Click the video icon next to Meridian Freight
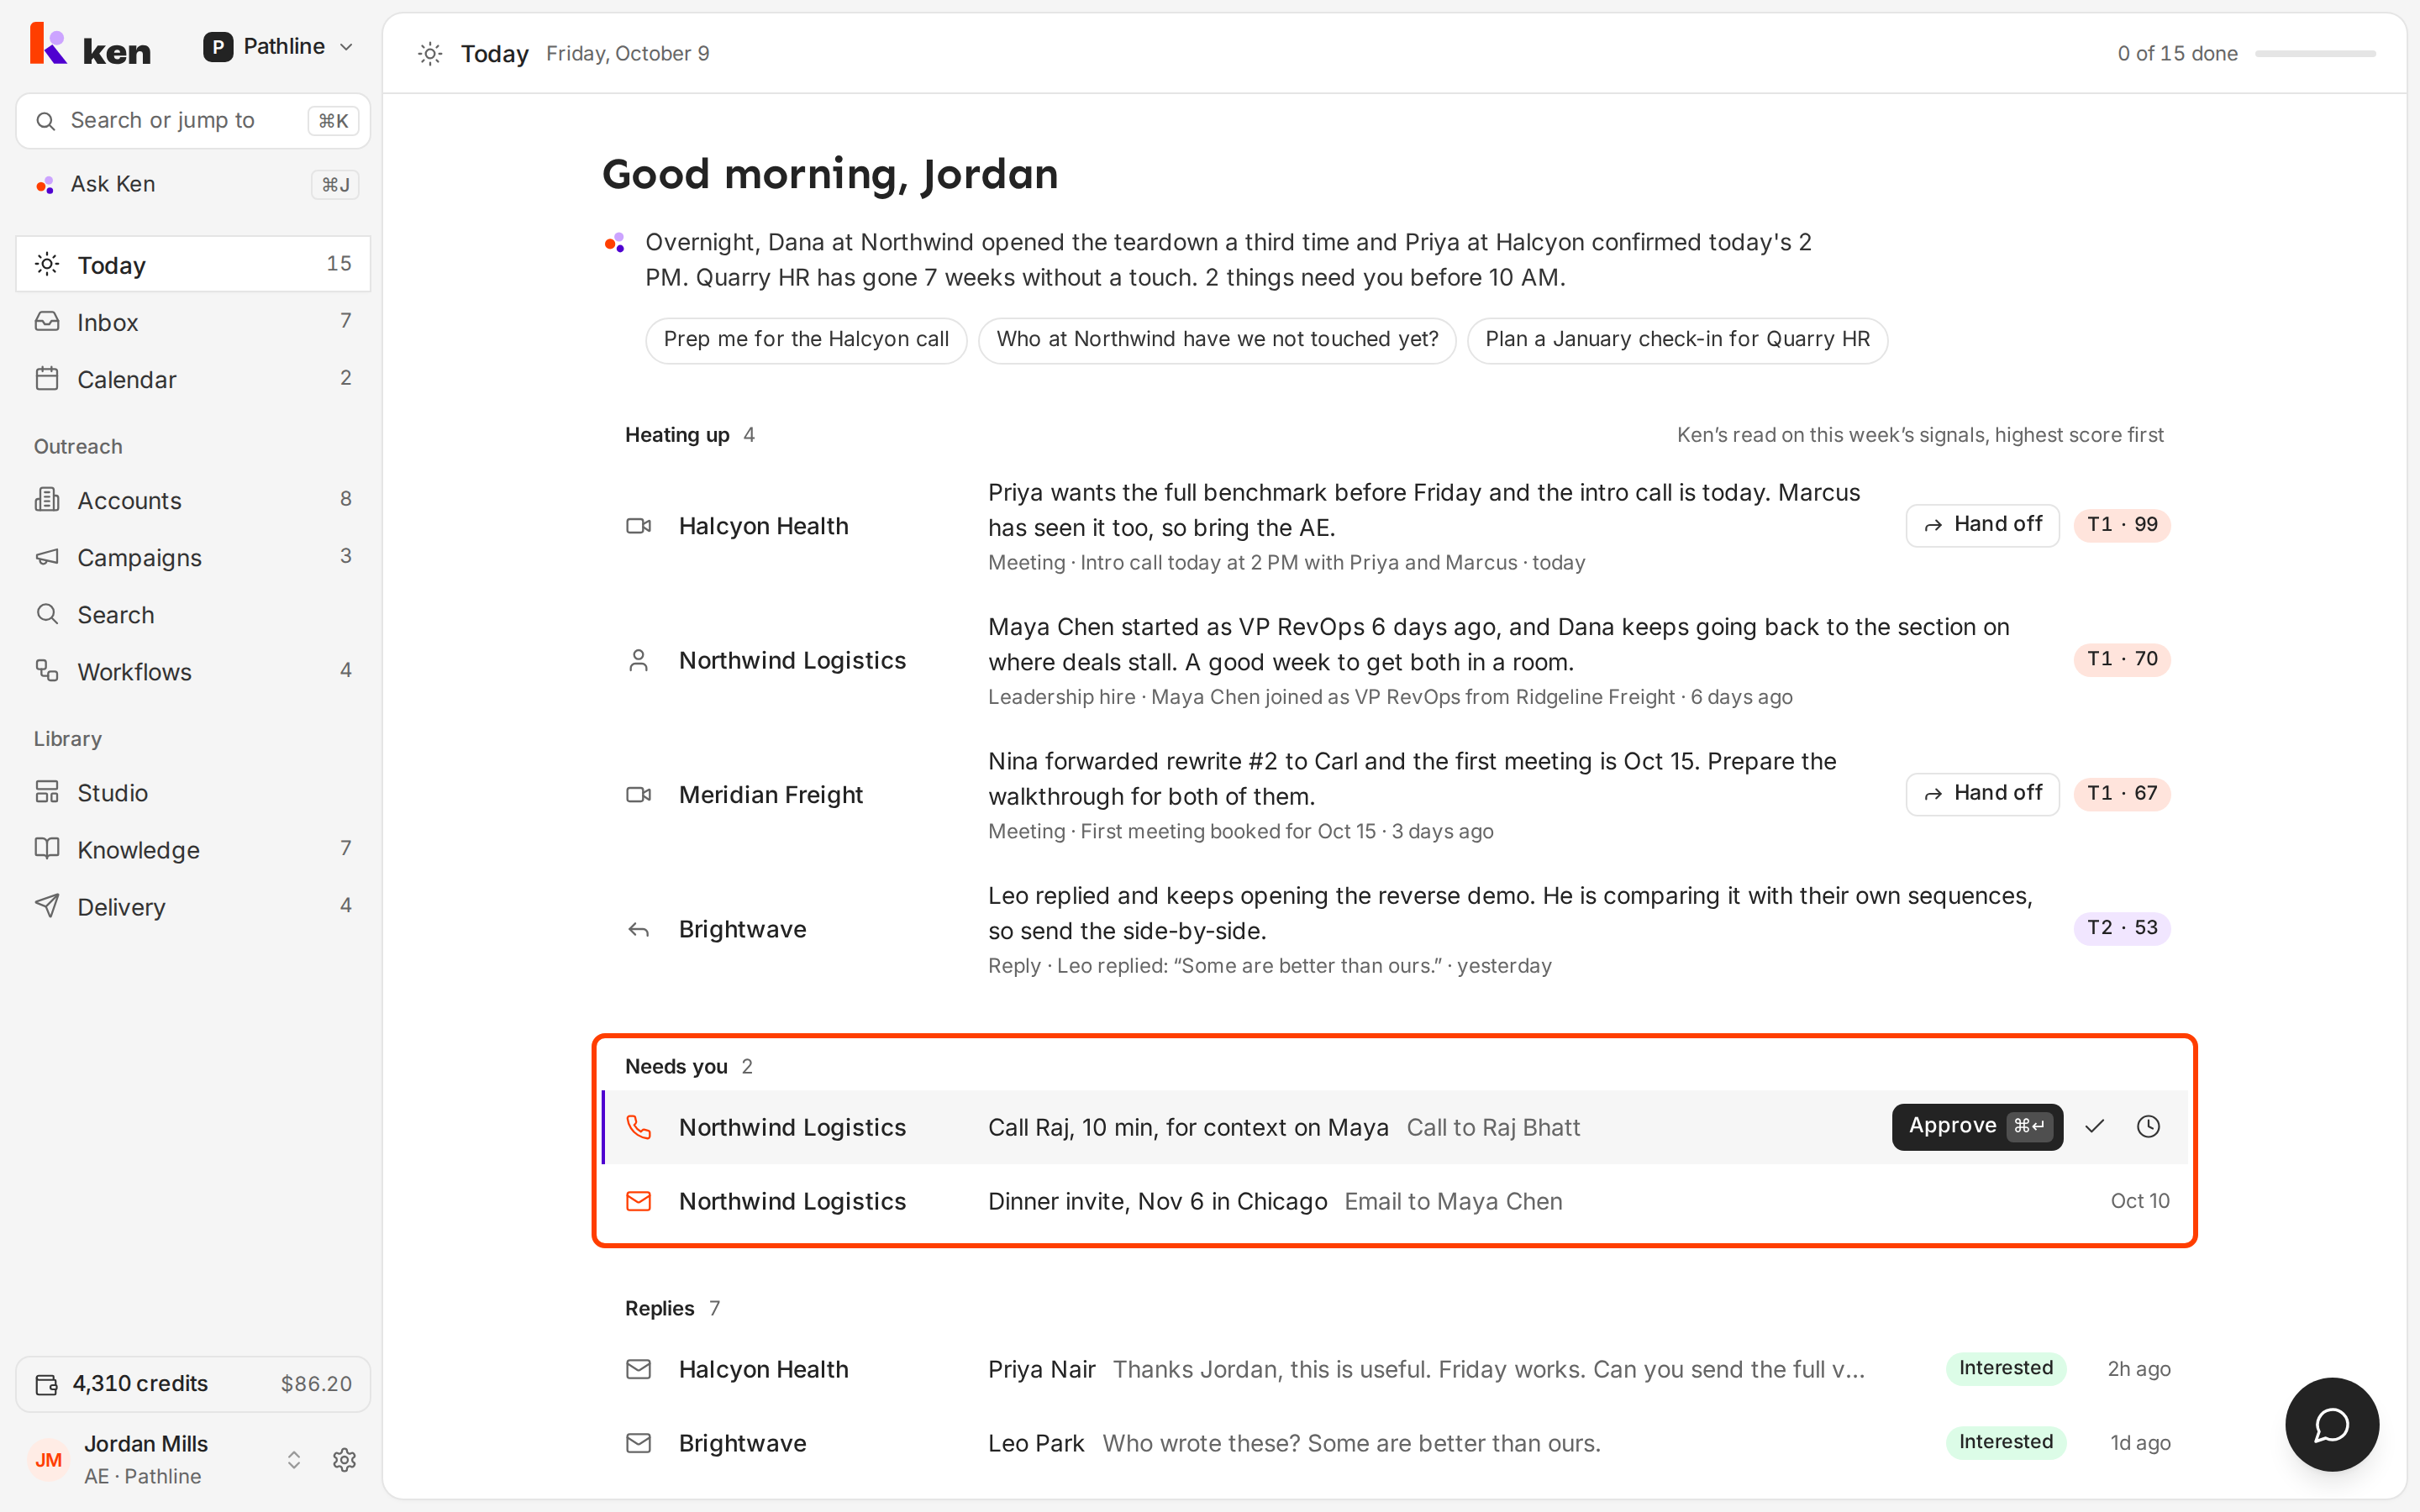Image resolution: width=2420 pixels, height=1512 pixels. (638, 795)
